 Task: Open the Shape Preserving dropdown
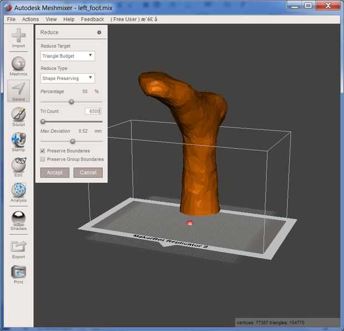click(67, 78)
